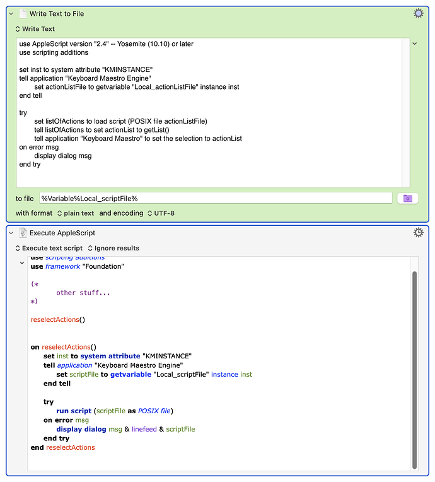This screenshot has width=435, height=482.
Task: Open the gear menu for Write Text to File
Action: [x=419, y=13]
